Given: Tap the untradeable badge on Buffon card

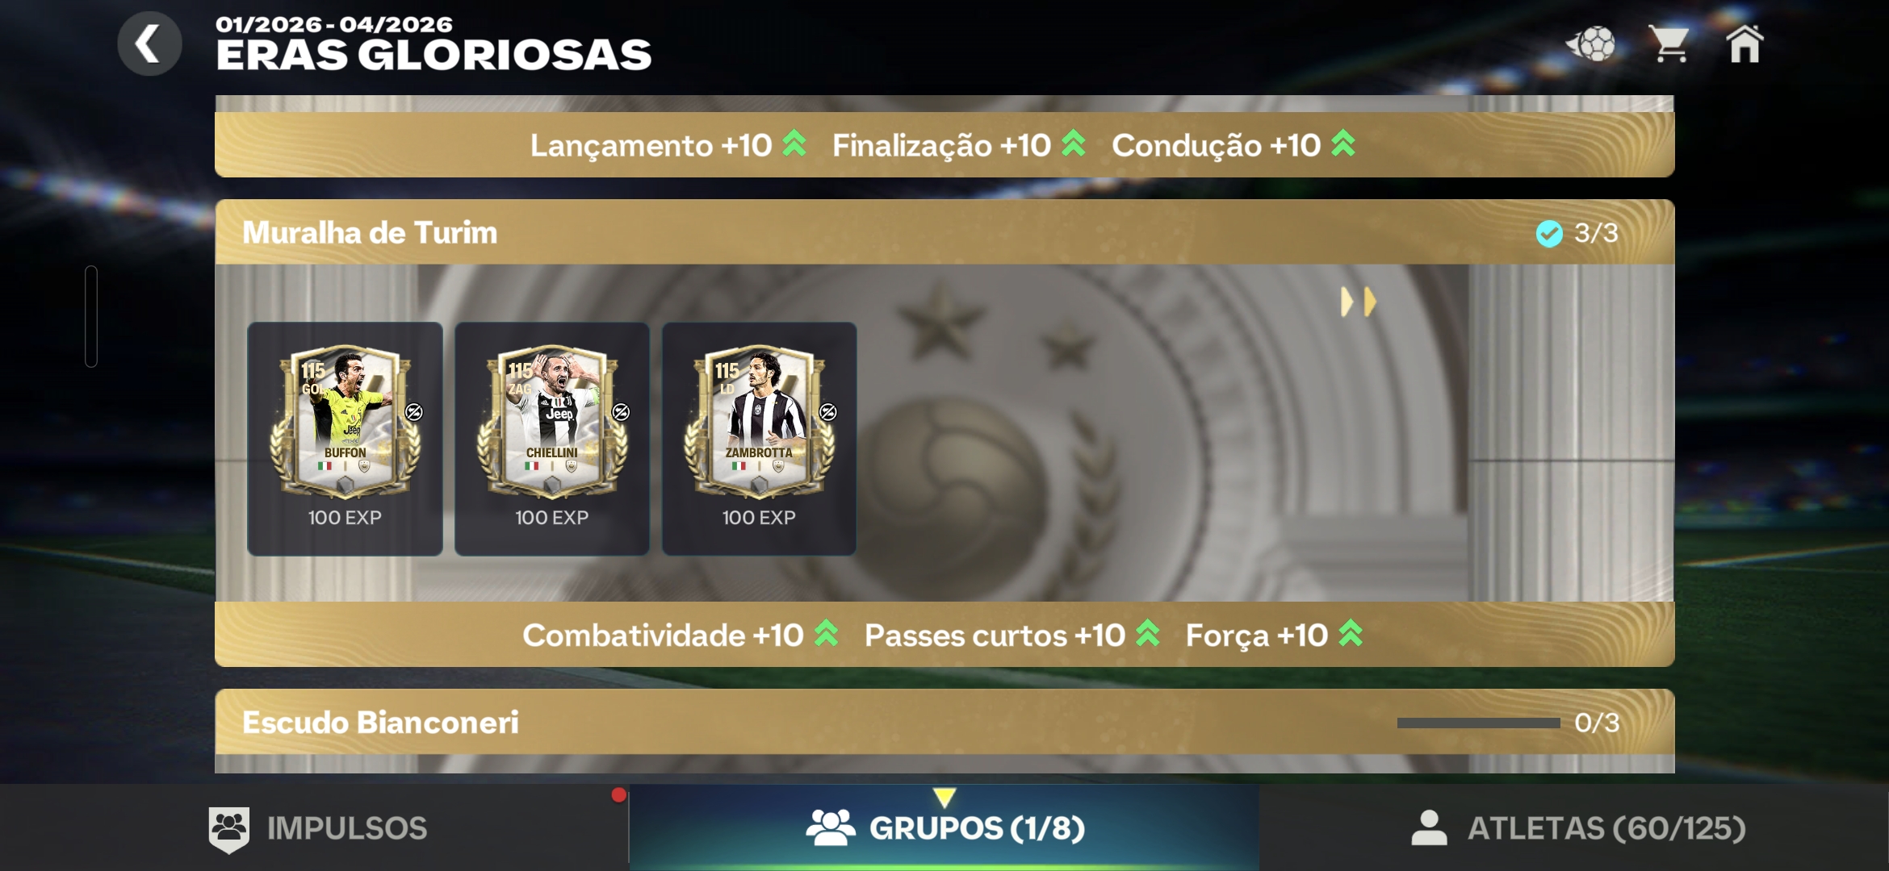Looking at the screenshot, I should [414, 412].
